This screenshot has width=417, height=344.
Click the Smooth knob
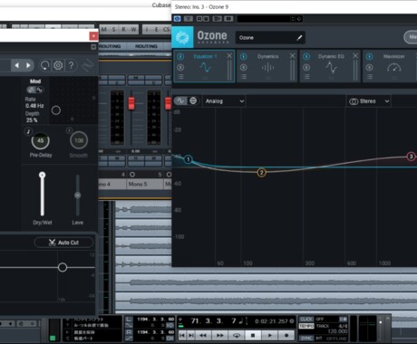(x=79, y=140)
